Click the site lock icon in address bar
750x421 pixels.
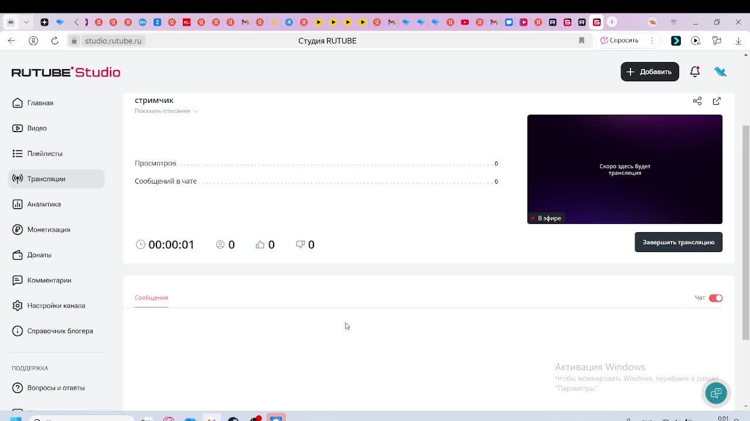[74, 41]
